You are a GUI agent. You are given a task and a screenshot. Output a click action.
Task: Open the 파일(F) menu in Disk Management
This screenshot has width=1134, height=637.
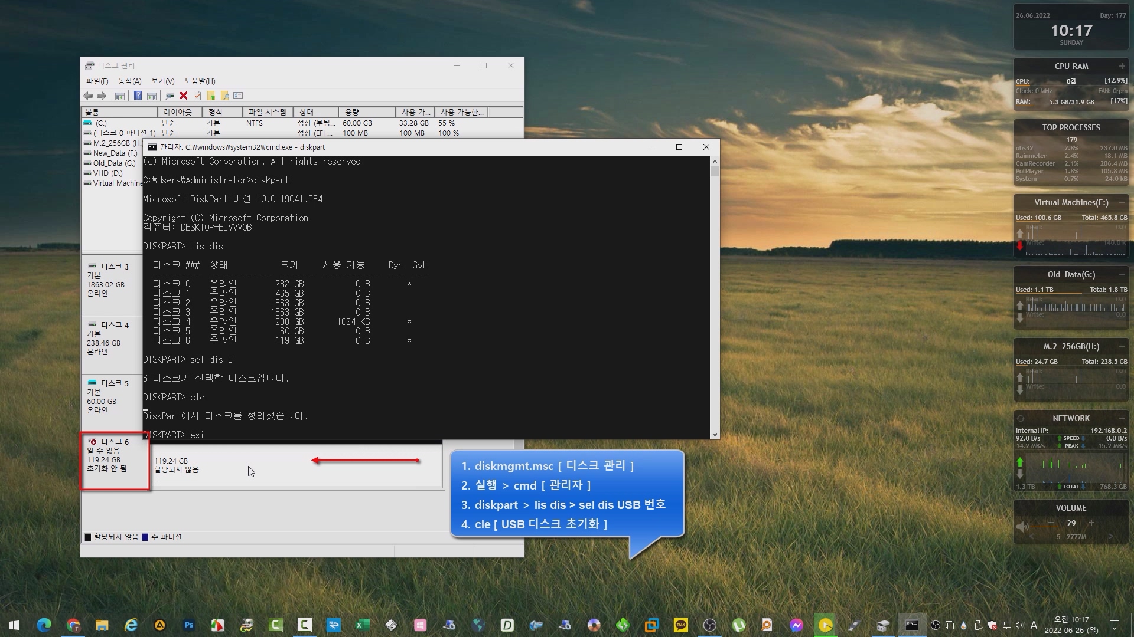coord(97,81)
